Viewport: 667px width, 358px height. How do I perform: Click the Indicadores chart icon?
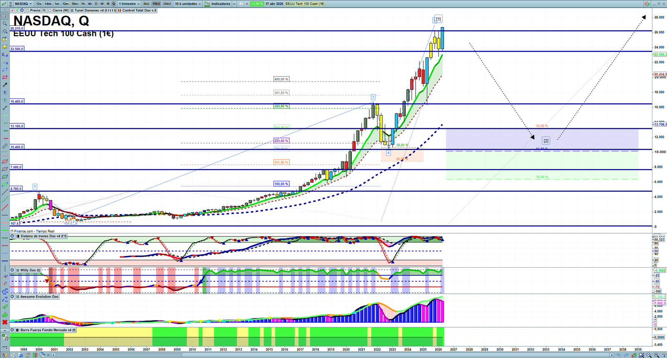click(x=207, y=4)
